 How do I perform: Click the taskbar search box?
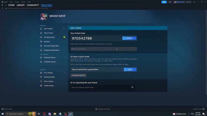(x=21, y=114)
